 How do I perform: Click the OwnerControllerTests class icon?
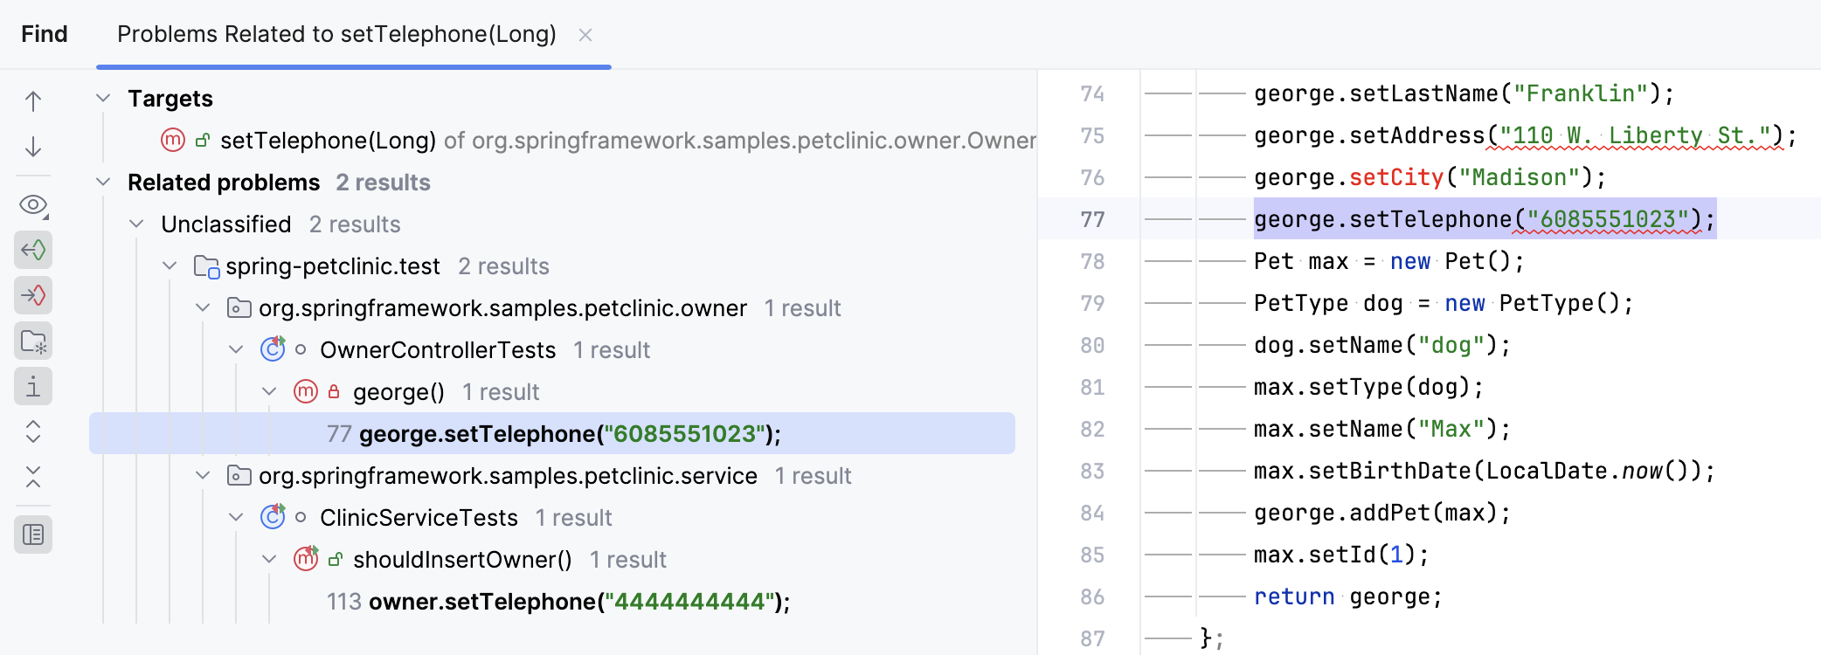tap(273, 349)
